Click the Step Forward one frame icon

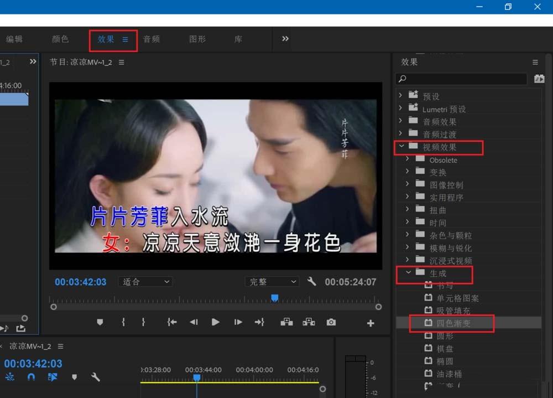coord(238,322)
